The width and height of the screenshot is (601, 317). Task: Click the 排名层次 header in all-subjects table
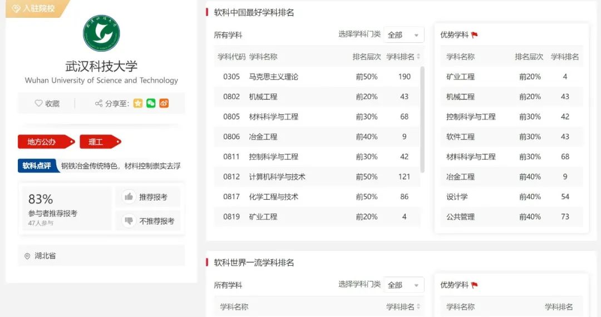(x=366, y=57)
